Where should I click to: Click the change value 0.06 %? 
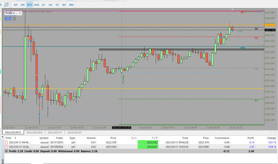click(x=272, y=147)
